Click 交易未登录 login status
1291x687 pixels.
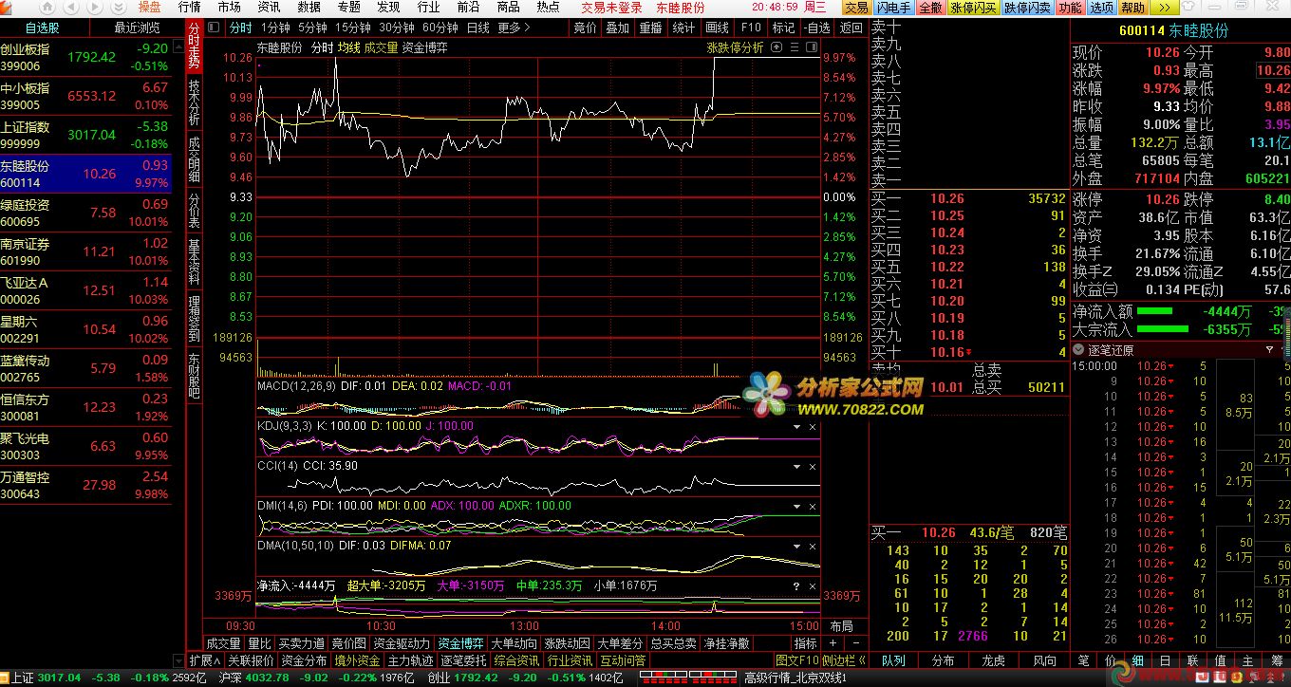pyautogui.click(x=611, y=8)
